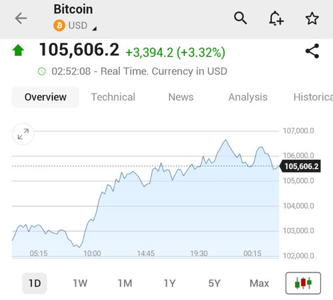
Task: Open the Historical tab
Action: tap(313, 97)
